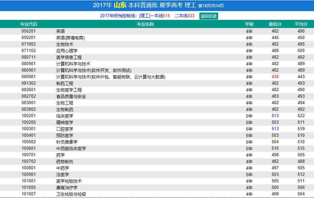Click the yellow 山东 text in title
The height and width of the screenshot is (198, 314).
point(120,5)
